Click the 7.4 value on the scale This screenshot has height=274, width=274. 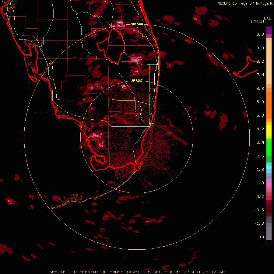(x=260, y=75)
